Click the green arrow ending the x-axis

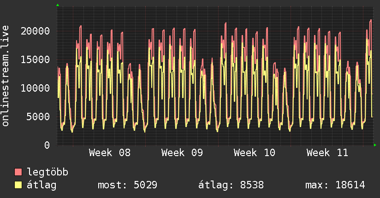pos(375,145)
